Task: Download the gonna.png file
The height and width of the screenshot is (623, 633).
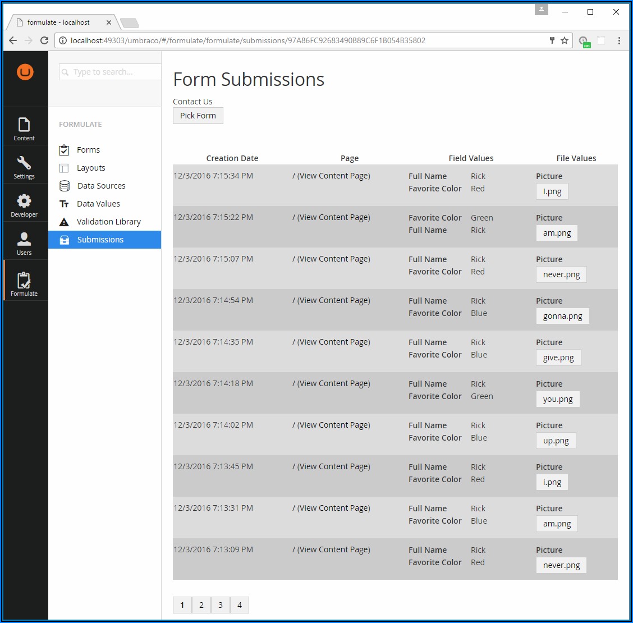Action: (x=562, y=316)
